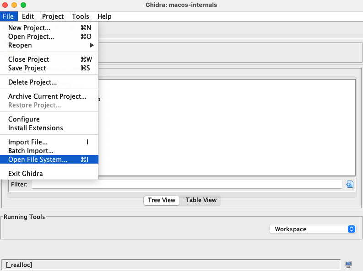This screenshot has height=271, width=363.
Task: Open the Workspace dropdown
Action: coord(313,229)
